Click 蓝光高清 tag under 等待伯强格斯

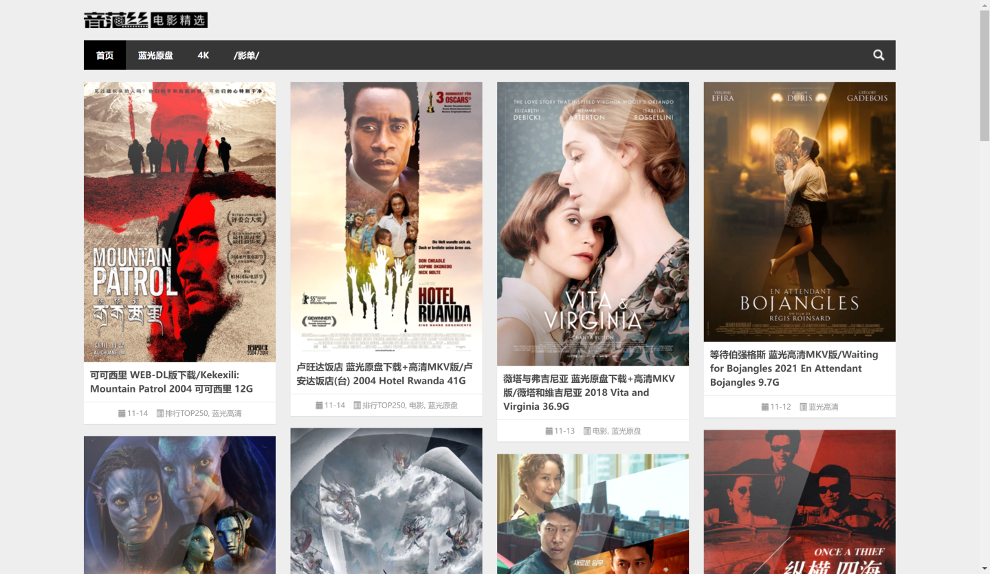tap(824, 407)
